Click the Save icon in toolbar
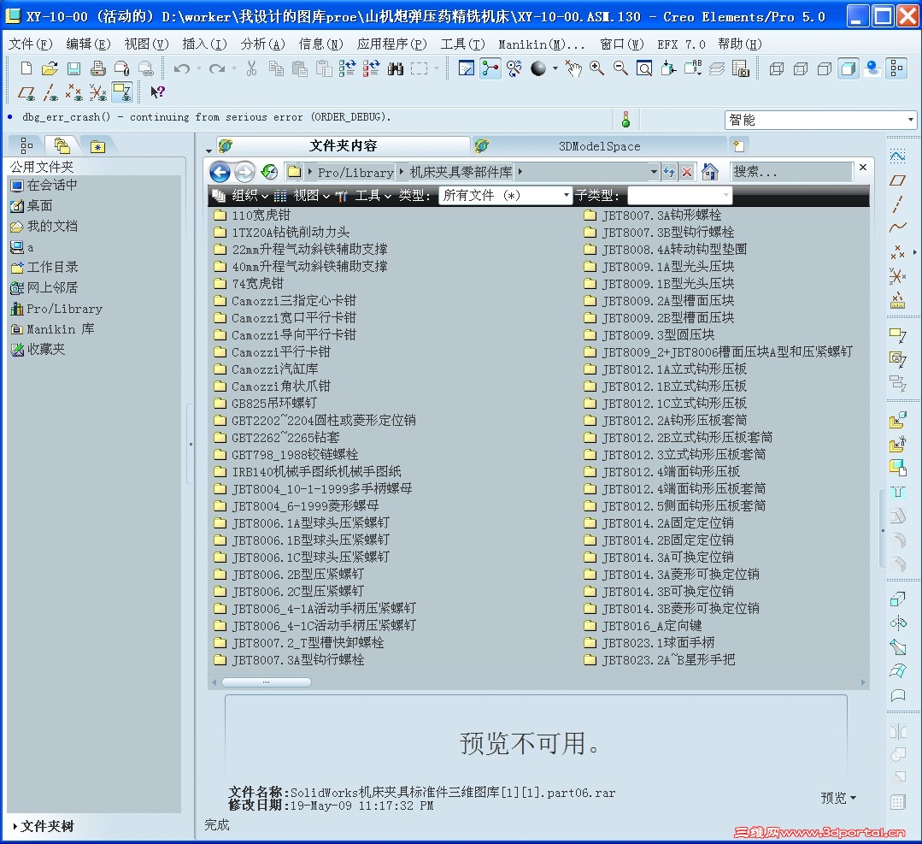Image resolution: width=922 pixels, height=844 pixels. (74, 68)
